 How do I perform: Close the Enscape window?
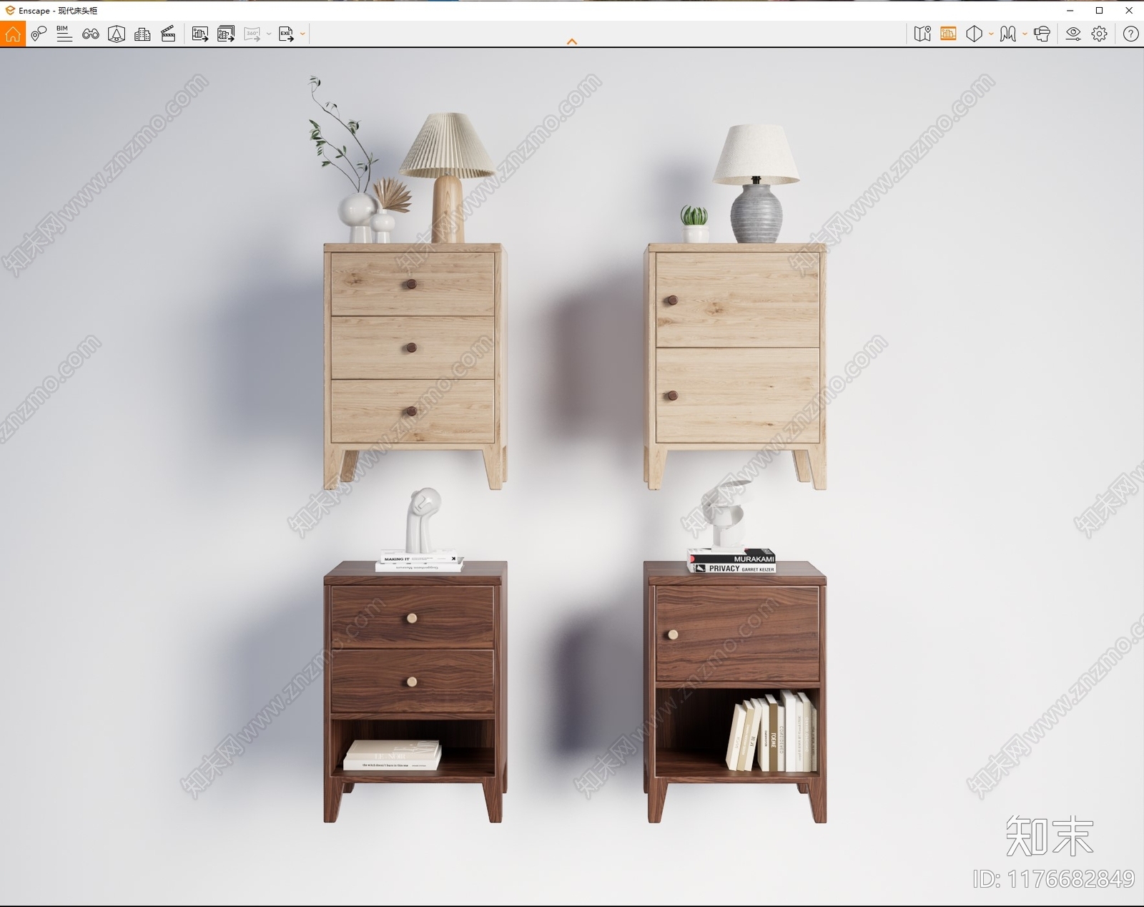1129,10
